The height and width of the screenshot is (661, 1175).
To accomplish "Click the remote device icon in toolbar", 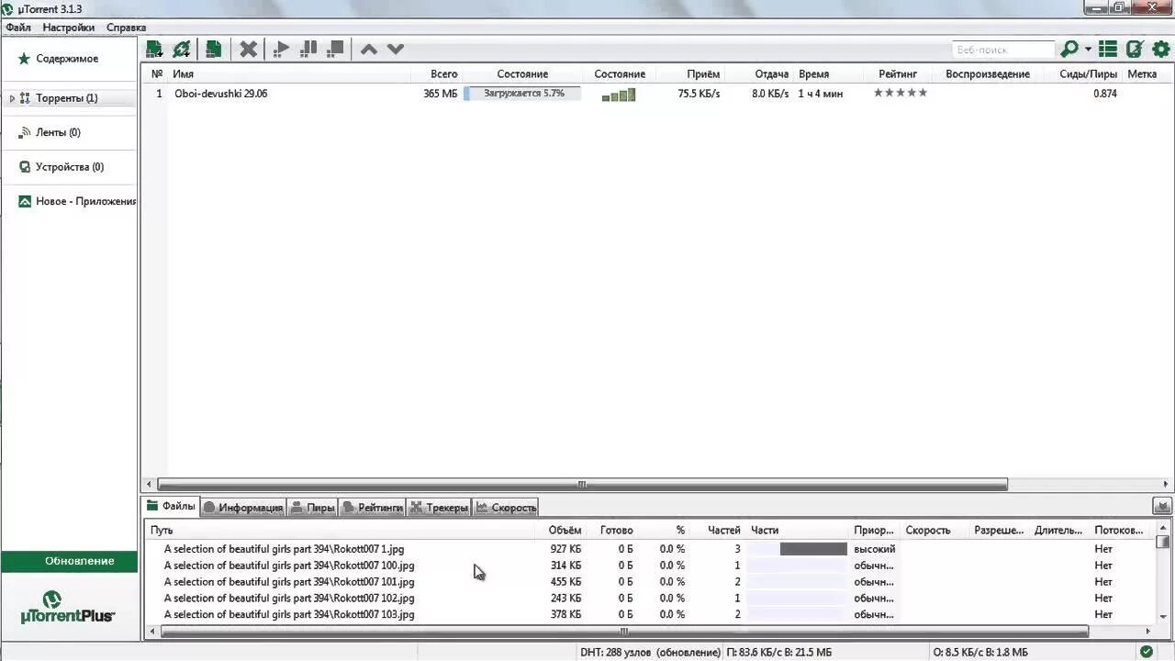I will pyautogui.click(x=1136, y=50).
